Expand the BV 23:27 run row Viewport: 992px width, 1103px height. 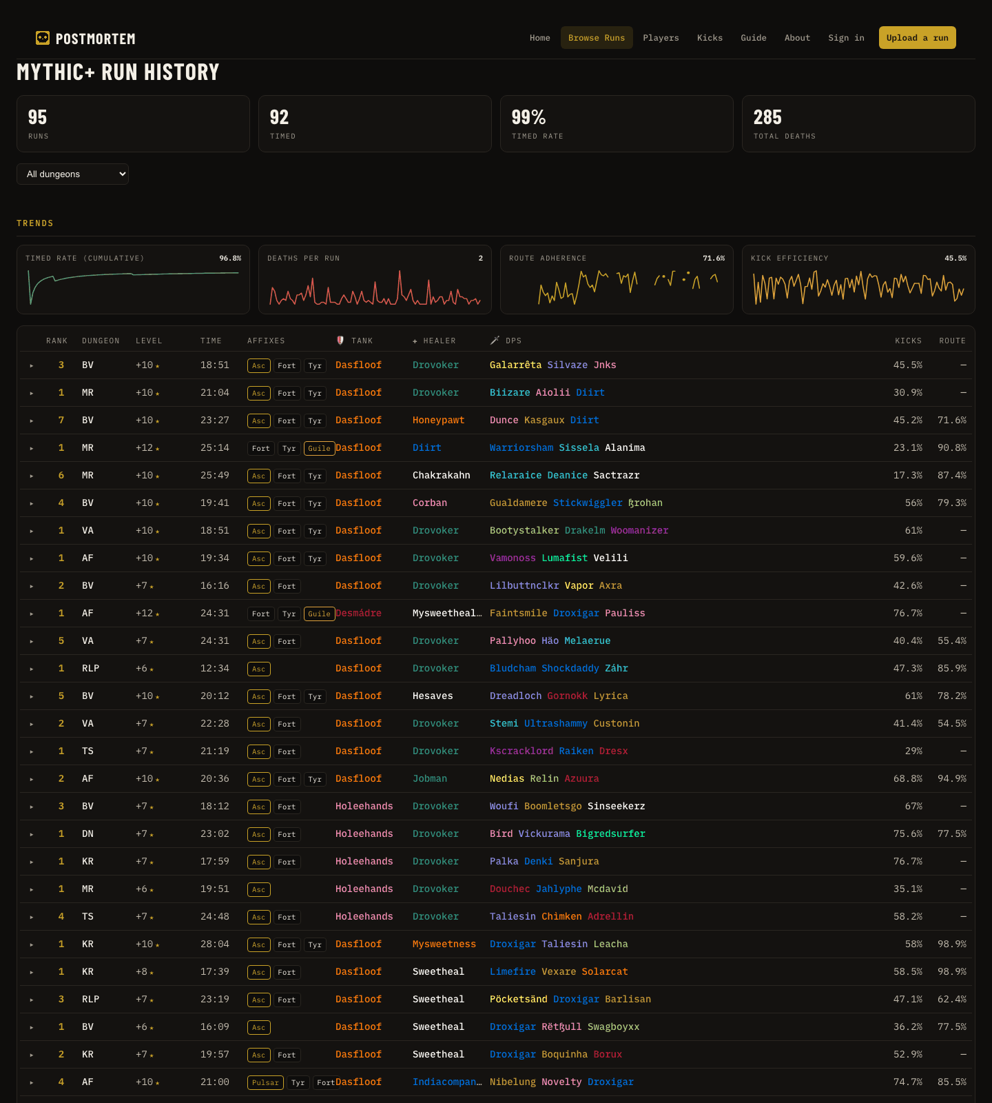[x=32, y=421]
